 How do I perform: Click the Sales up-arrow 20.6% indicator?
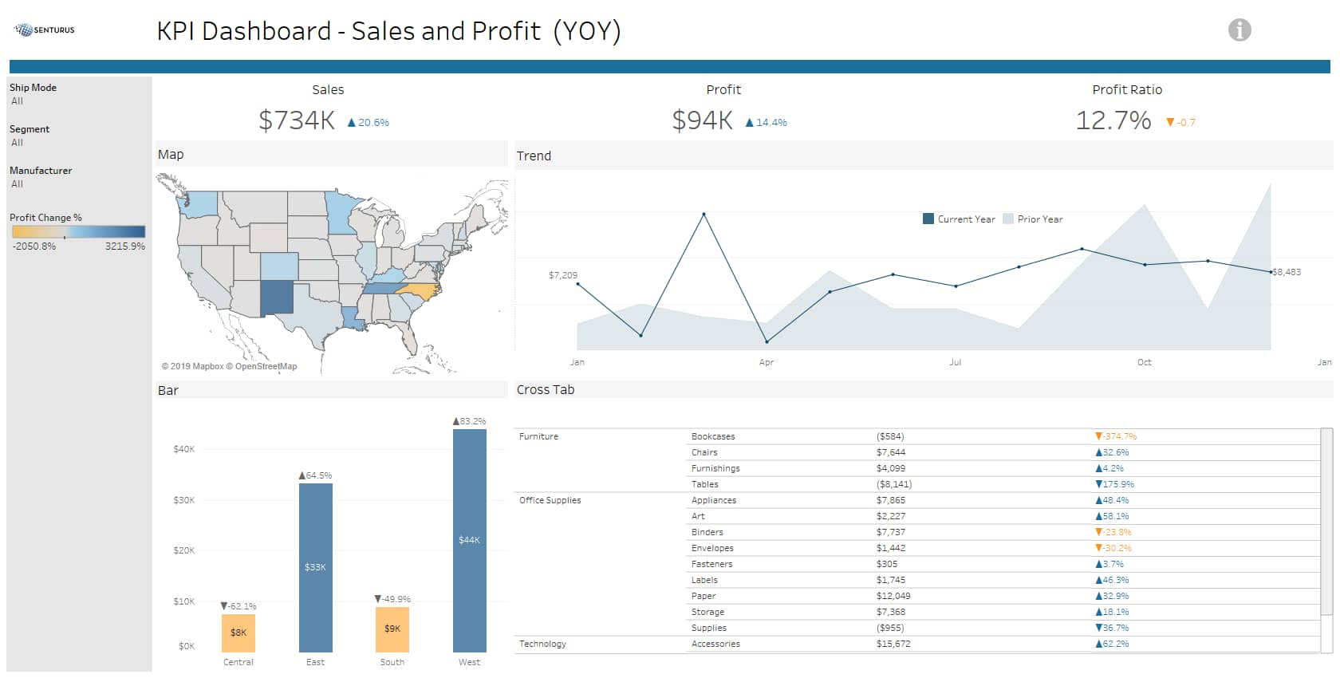click(x=368, y=123)
